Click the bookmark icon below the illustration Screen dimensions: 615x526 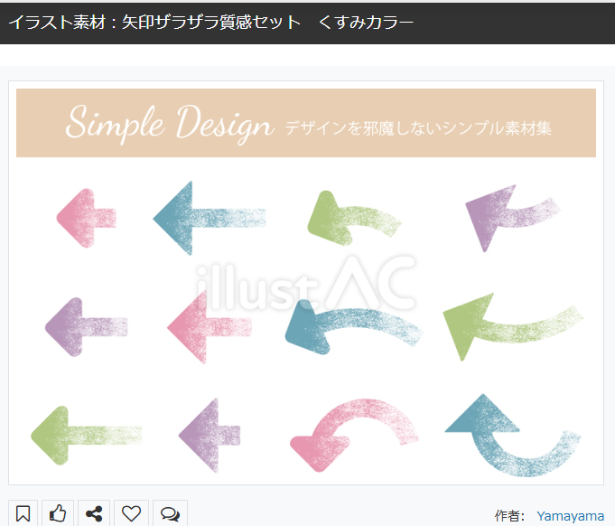23,513
